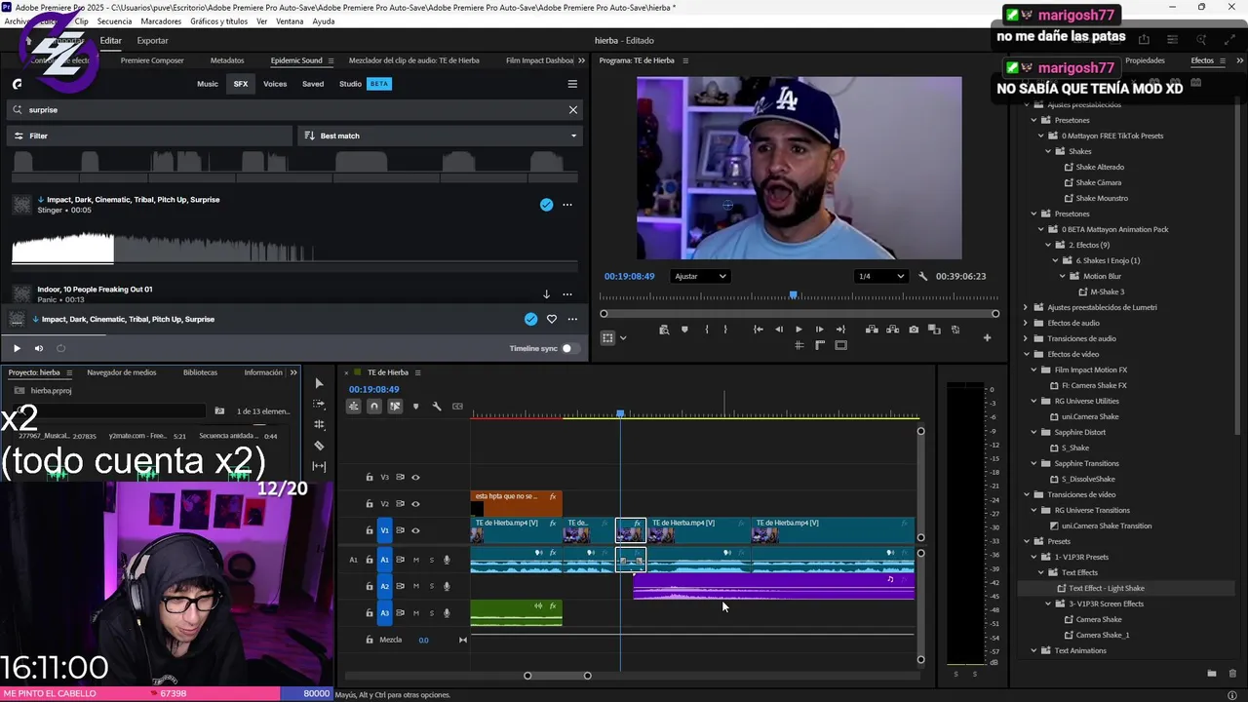Play the sequence in Program monitor

pos(799,330)
